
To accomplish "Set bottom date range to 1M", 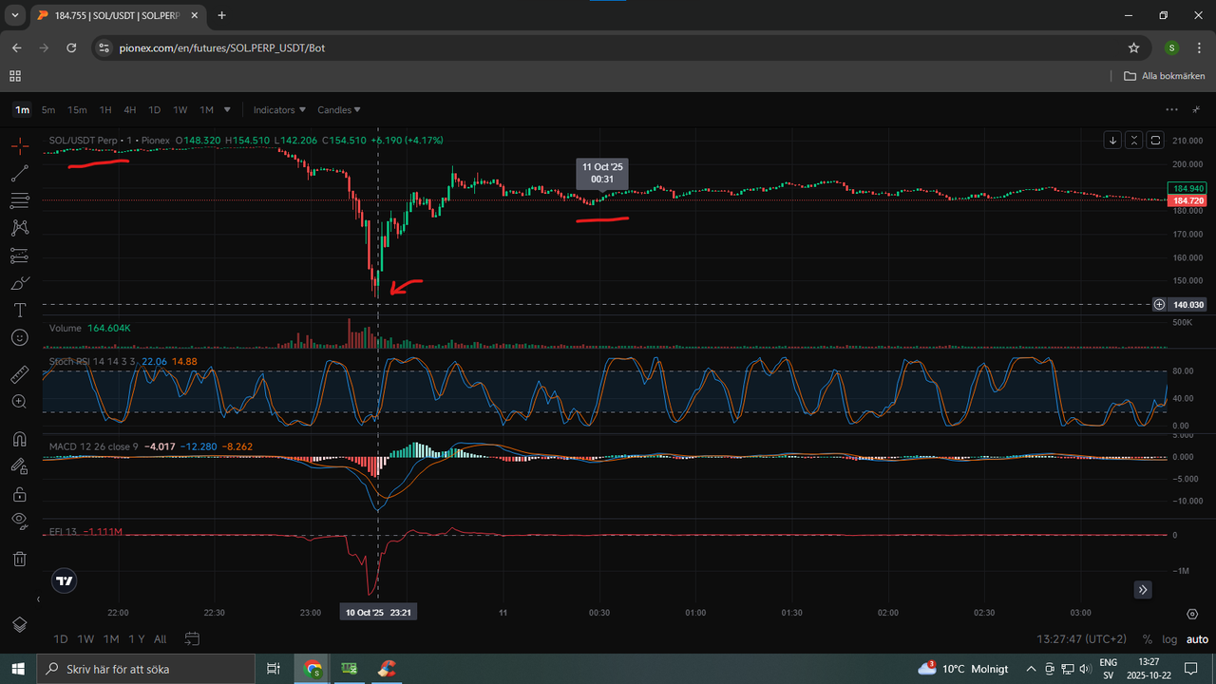I will point(111,639).
